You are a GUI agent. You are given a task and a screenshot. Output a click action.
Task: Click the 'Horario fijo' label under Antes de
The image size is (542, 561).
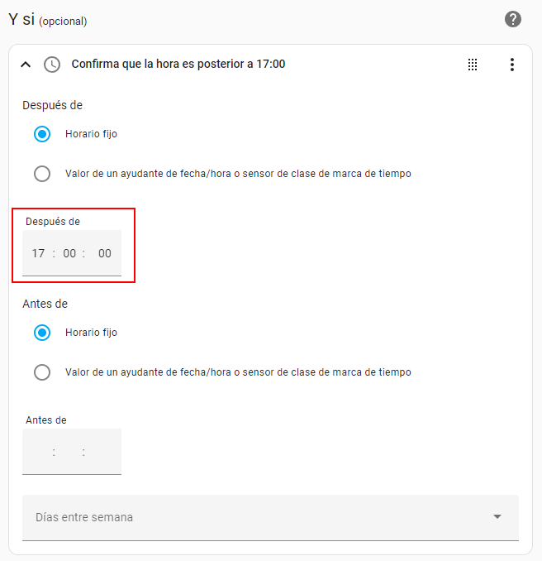[x=91, y=333]
